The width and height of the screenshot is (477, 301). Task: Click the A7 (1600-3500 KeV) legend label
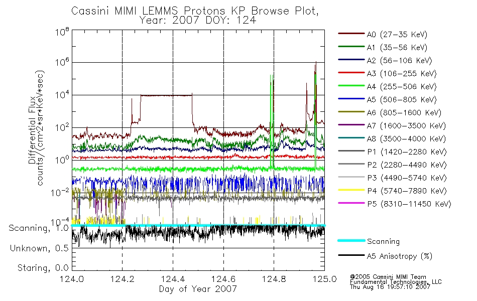406,126
